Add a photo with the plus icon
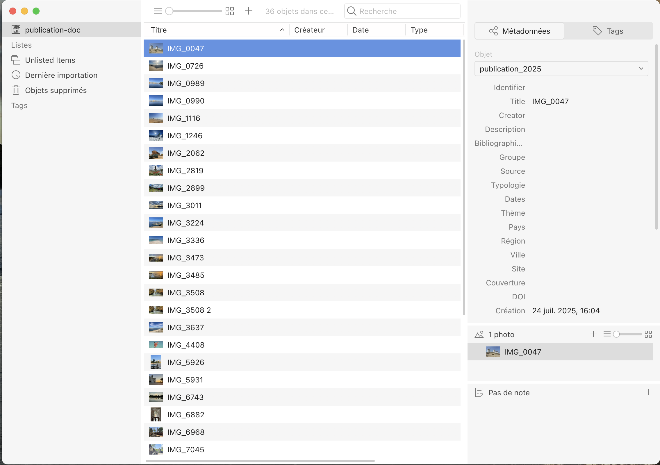660x465 pixels. [593, 334]
